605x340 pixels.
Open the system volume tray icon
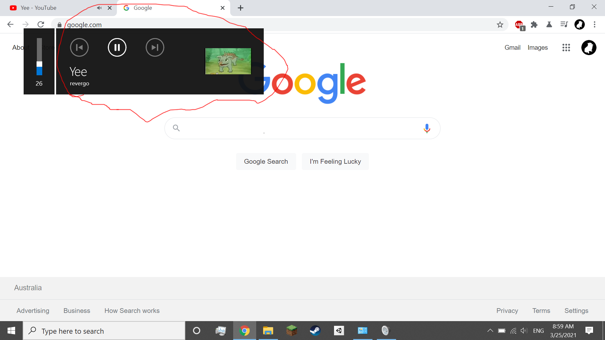point(524,331)
